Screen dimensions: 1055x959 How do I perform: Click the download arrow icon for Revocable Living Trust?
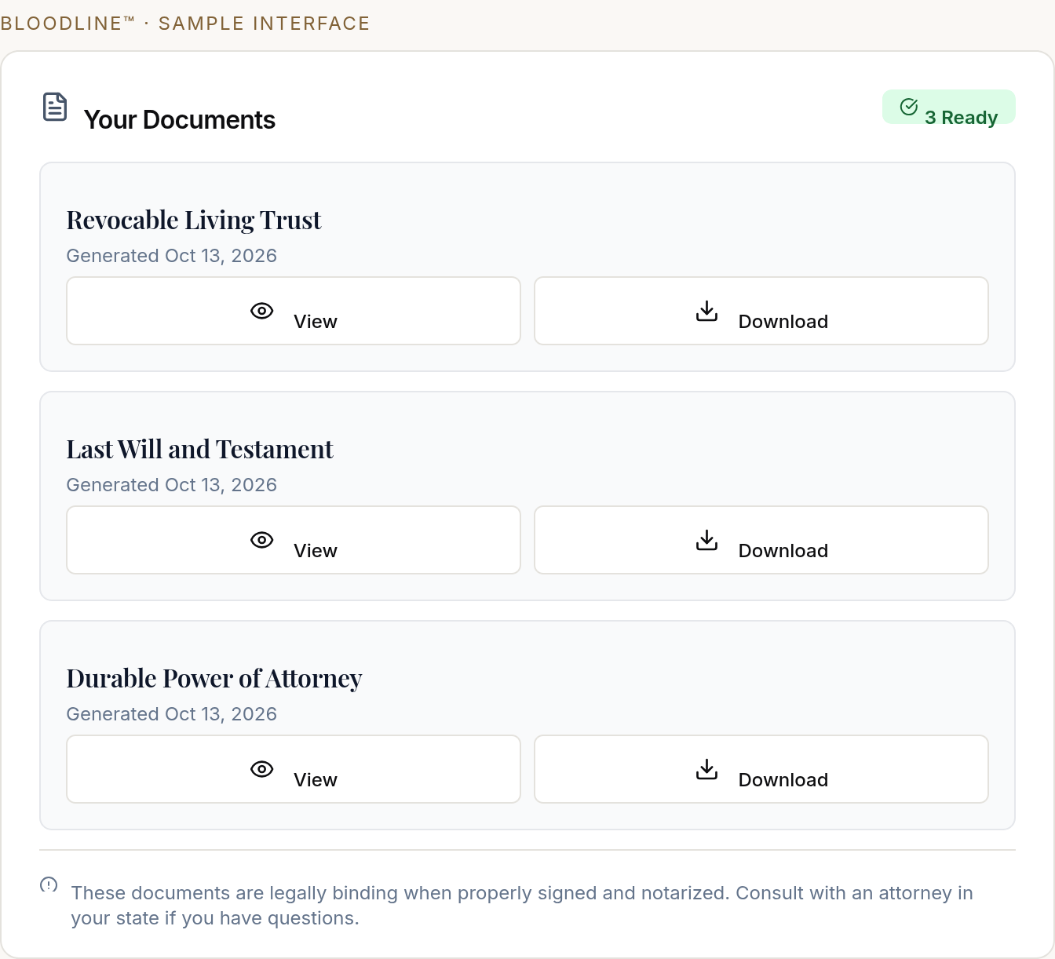coord(707,311)
